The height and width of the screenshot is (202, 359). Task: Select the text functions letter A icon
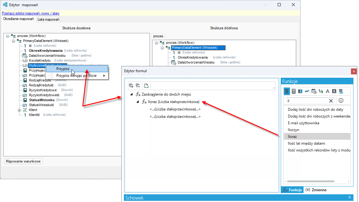[328, 91]
